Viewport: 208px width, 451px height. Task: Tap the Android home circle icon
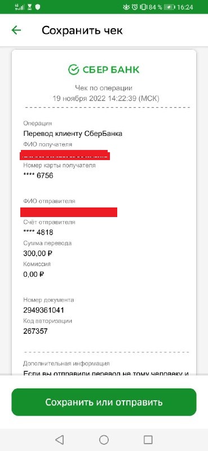coord(104,440)
